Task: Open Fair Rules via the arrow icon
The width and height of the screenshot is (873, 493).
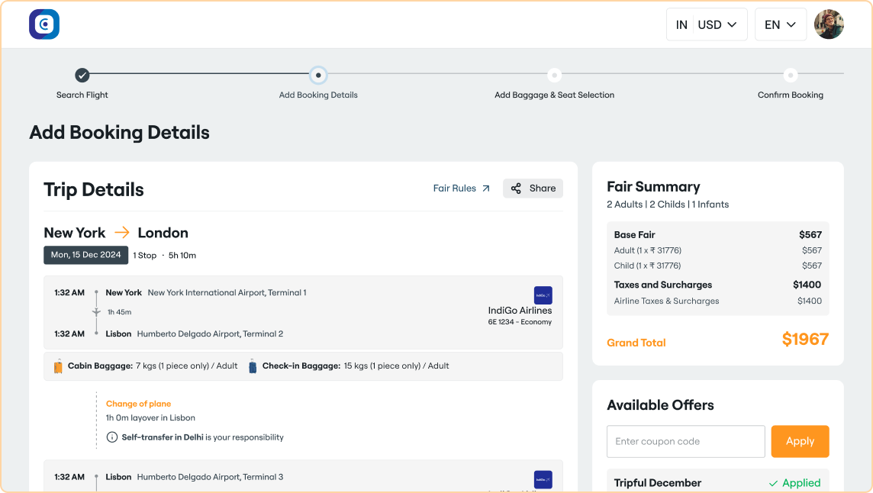Action: click(485, 187)
